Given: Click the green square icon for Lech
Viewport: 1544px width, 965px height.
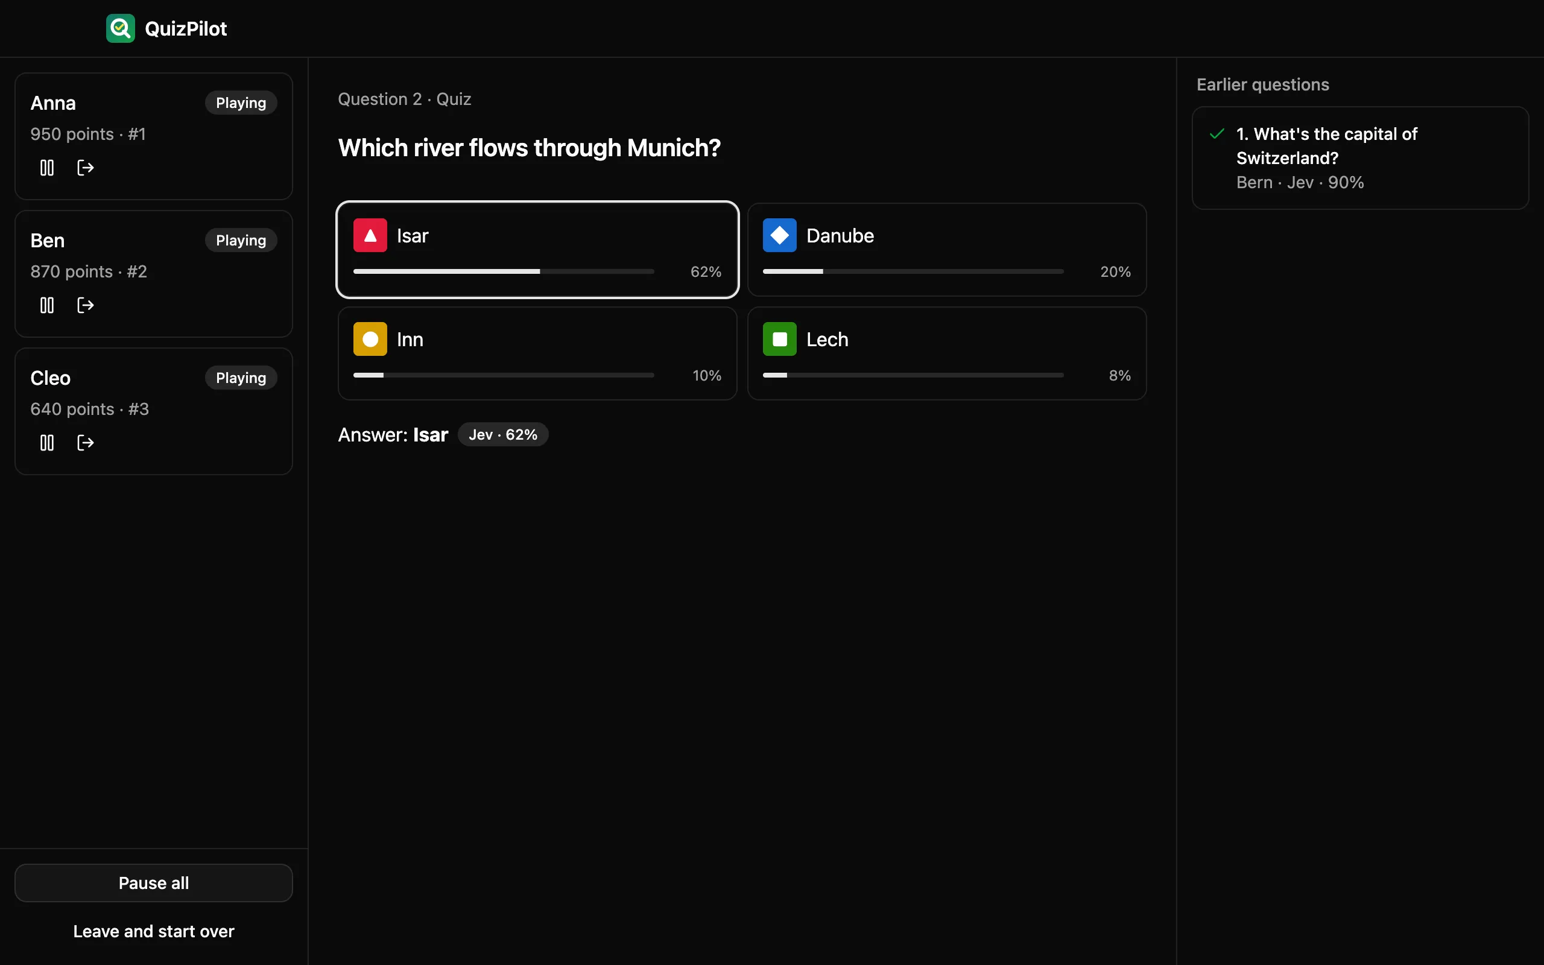Looking at the screenshot, I should tap(780, 339).
